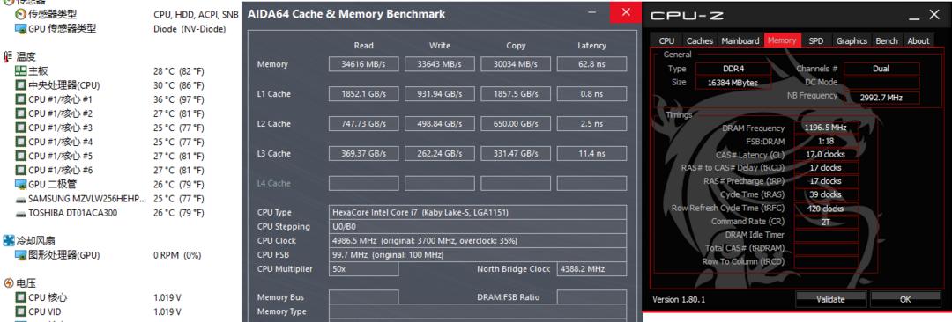Screen dimensions: 952x322
Task: Click the Memory Read result field
Action: (x=364, y=64)
